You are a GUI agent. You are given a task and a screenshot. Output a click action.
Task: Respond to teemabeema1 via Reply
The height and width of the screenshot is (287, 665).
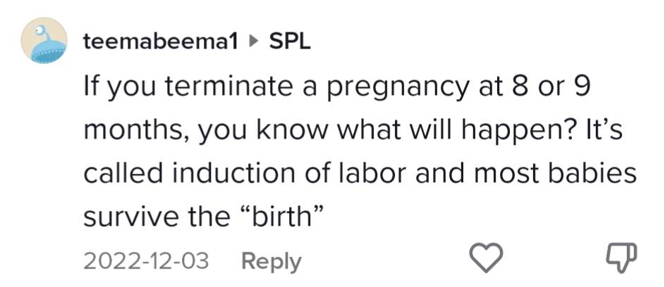(271, 262)
